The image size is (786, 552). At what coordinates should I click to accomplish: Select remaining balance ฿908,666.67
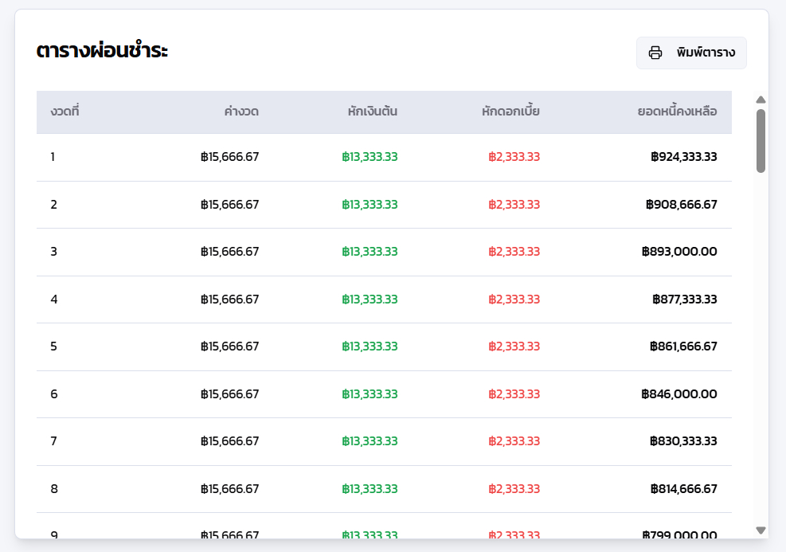(x=681, y=205)
